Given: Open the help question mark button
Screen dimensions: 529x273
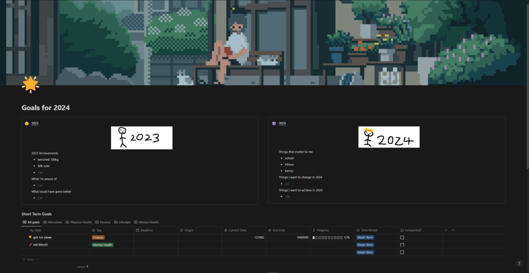Looking at the screenshot, I should pos(519,264).
